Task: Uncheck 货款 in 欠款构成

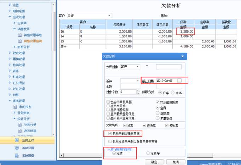Action: coord(125,125)
